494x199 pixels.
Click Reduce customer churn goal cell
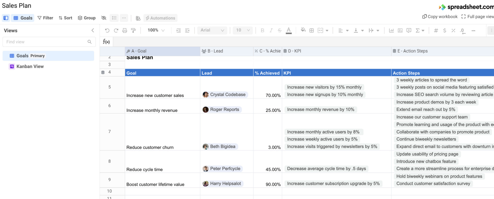coord(162,132)
